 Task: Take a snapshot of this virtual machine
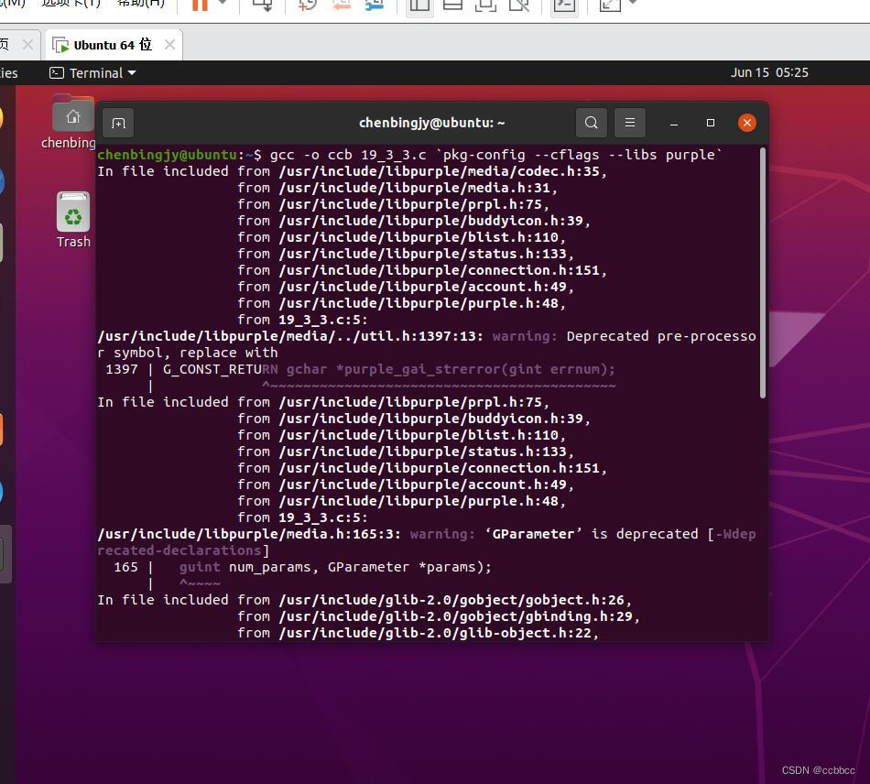307,5
